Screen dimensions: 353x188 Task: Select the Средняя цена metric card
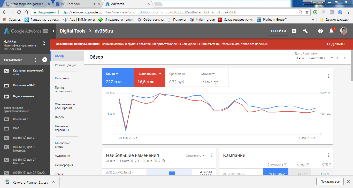181,77
